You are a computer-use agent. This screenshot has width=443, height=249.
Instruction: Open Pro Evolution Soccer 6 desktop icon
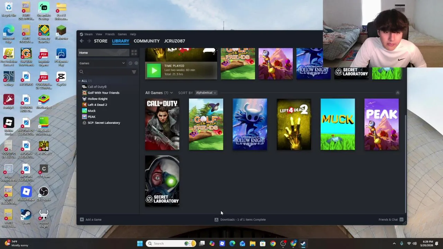[x=9, y=57]
